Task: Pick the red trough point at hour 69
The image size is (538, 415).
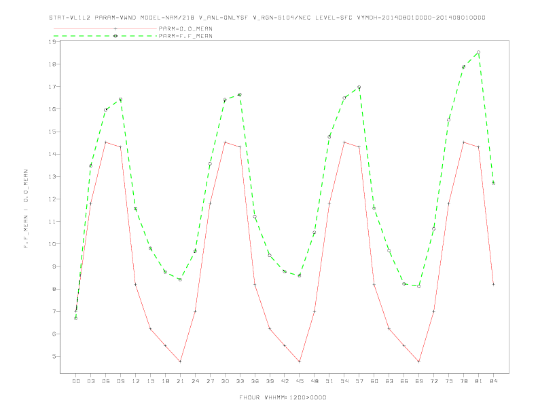Action: tap(419, 361)
